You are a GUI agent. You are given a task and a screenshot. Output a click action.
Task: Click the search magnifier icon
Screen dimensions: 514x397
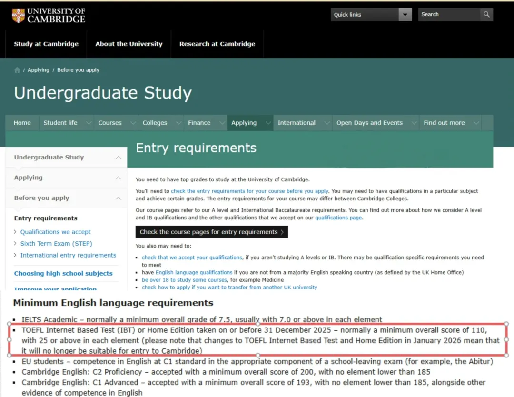(486, 15)
